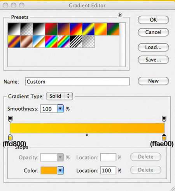Choose the rainbow spectrum gradient preset
Viewport: 175px width, 191px height.
tap(51, 42)
